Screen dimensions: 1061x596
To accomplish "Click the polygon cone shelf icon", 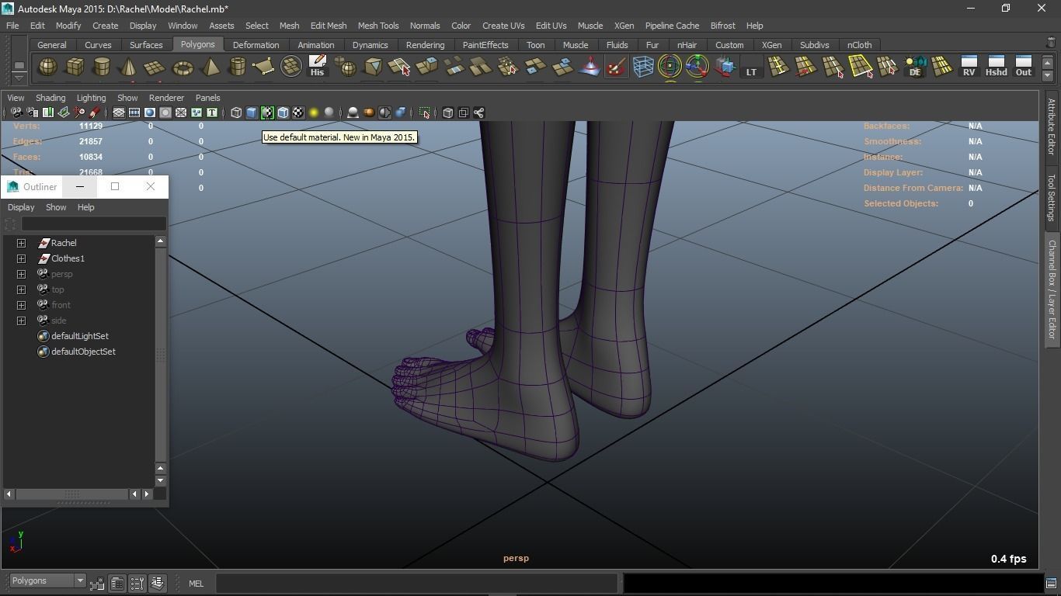I will (x=128, y=68).
